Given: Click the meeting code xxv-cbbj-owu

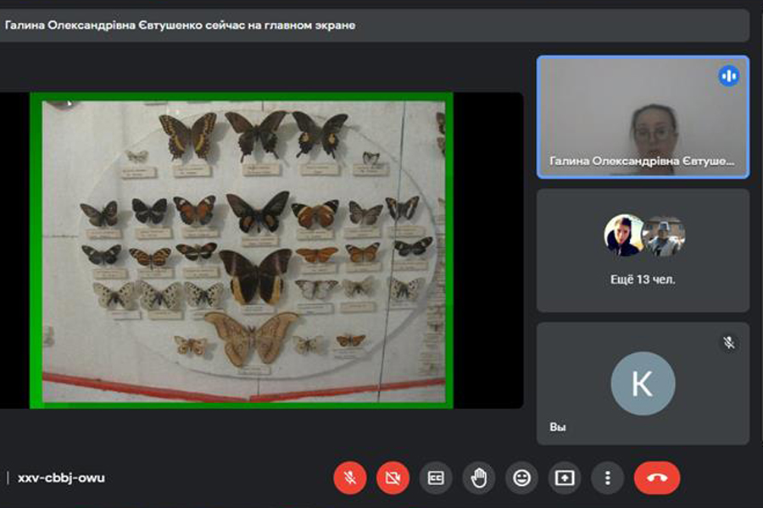Looking at the screenshot, I should click(61, 478).
